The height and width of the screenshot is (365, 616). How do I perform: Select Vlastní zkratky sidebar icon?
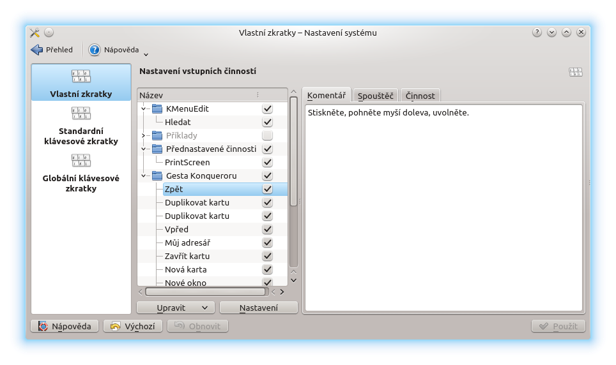point(81,76)
